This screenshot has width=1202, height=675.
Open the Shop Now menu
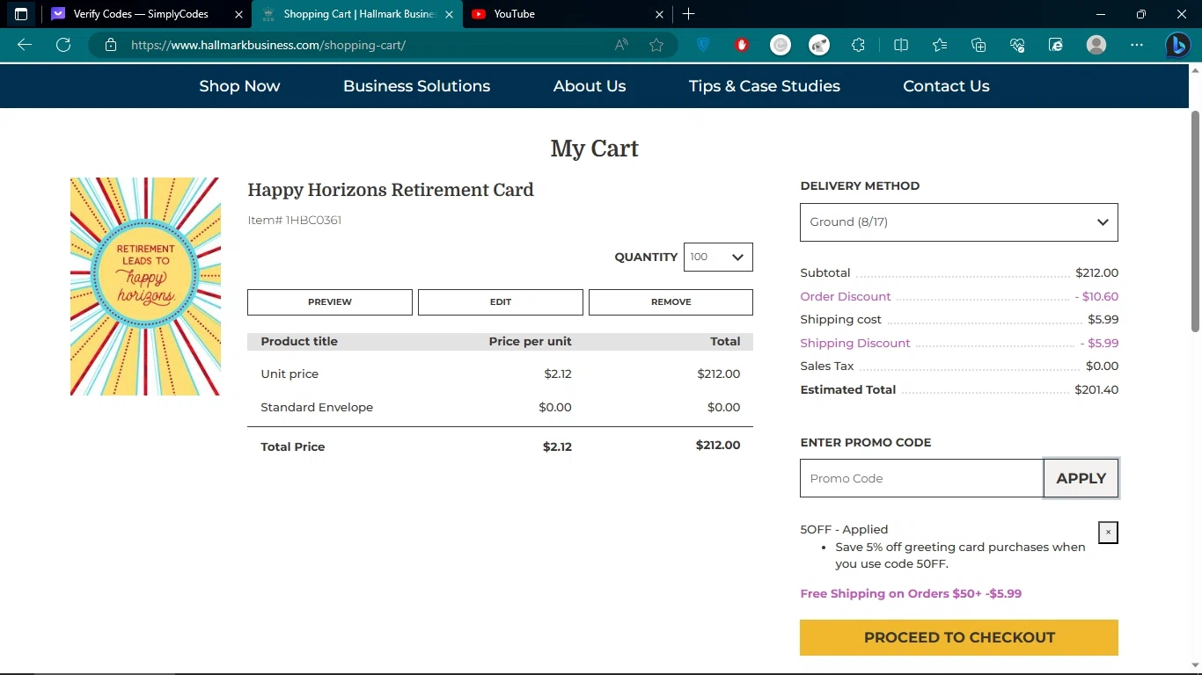click(x=239, y=86)
